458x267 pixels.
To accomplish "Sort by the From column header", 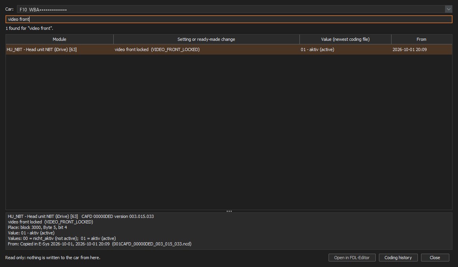I will coord(421,39).
